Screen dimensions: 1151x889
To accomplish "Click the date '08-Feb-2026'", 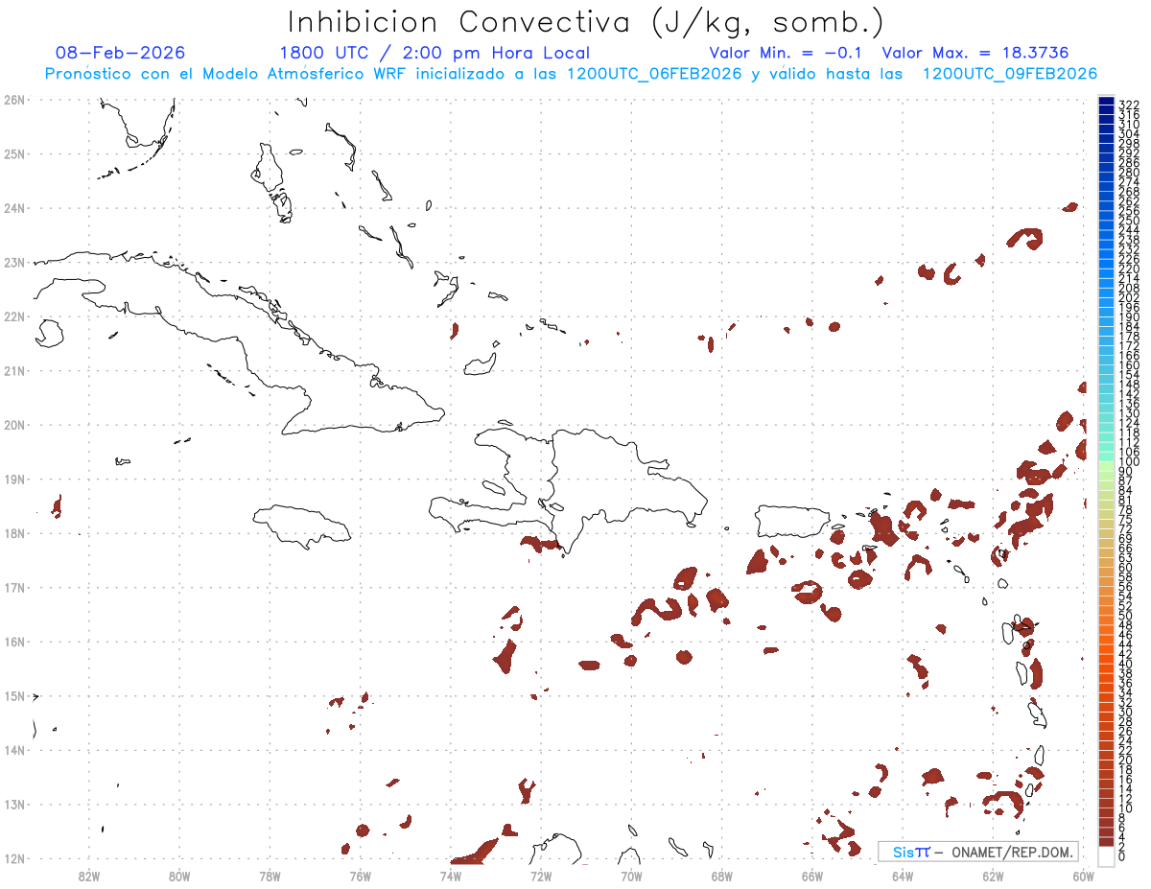I will coord(121,53).
